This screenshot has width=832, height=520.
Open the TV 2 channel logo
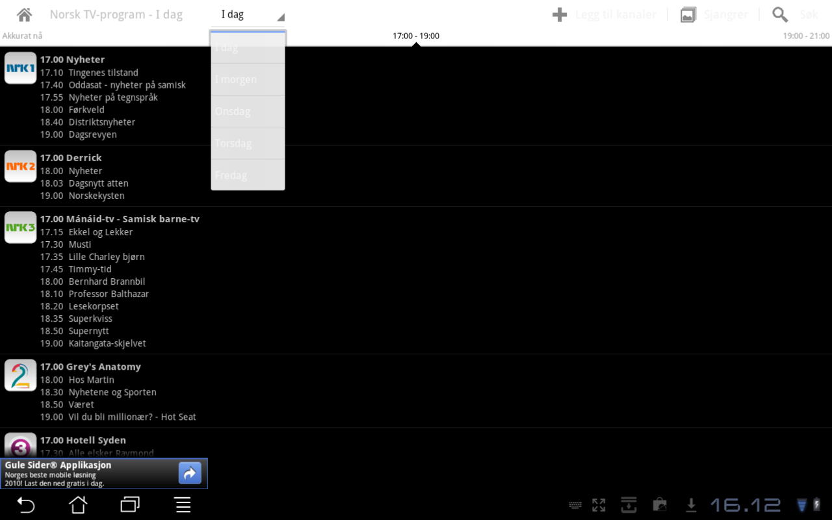pyautogui.click(x=20, y=375)
